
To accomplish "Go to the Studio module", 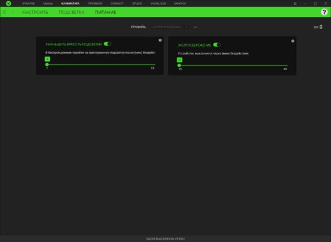I will [x=137, y=4].
